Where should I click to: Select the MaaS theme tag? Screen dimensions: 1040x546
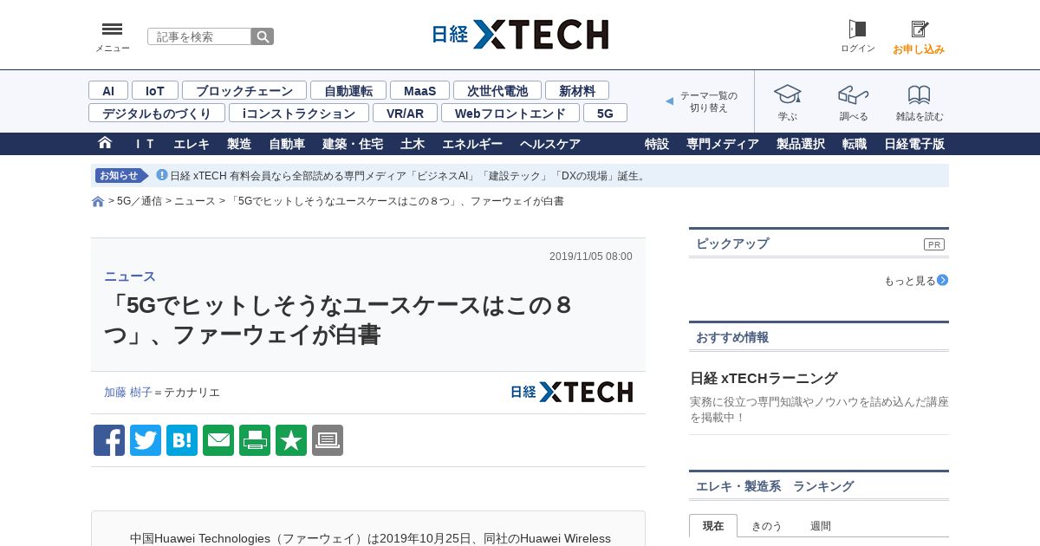coord(419,90)
